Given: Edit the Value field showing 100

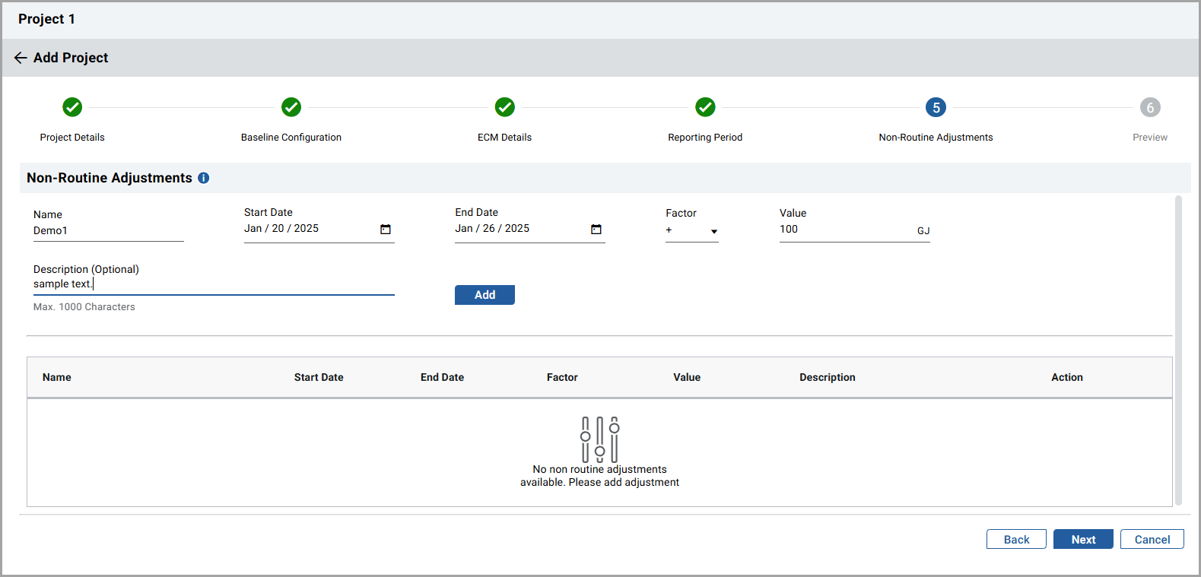Looking at the screenshot, I should click(844, 230).
